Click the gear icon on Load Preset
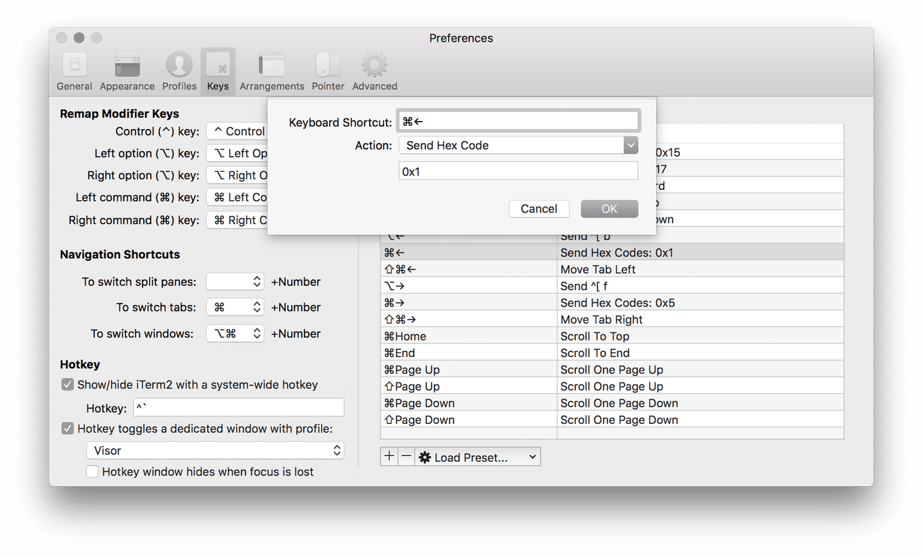The height and width of the screenshot is (557, 923). (x=425, y=457)
